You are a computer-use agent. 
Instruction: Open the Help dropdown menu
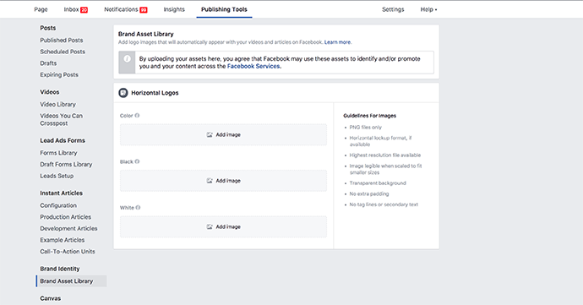[428, 9]
